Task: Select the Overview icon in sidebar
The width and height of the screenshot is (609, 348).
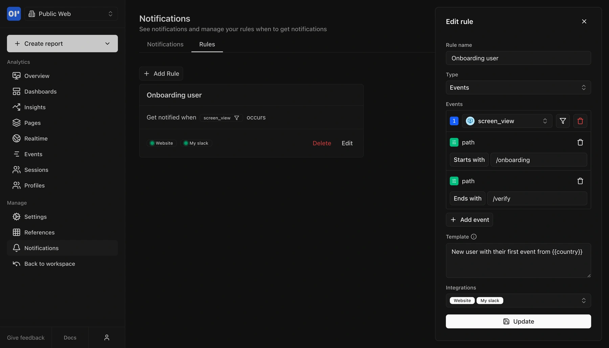Action: pos(17,76)
